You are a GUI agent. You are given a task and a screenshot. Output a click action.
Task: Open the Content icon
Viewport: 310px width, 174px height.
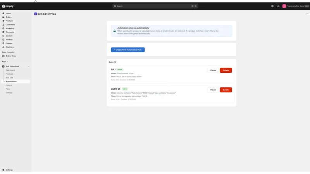pos(3,36)
